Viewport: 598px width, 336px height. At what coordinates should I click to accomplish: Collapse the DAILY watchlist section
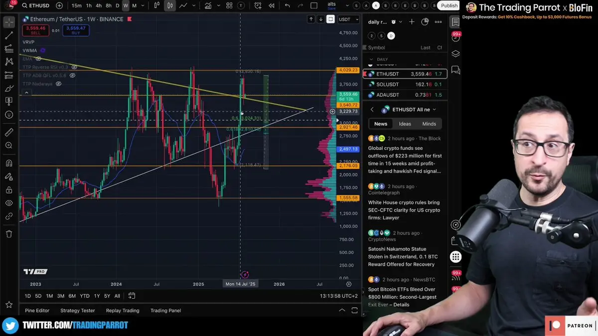pyautogui.click(x=371, y=59)
